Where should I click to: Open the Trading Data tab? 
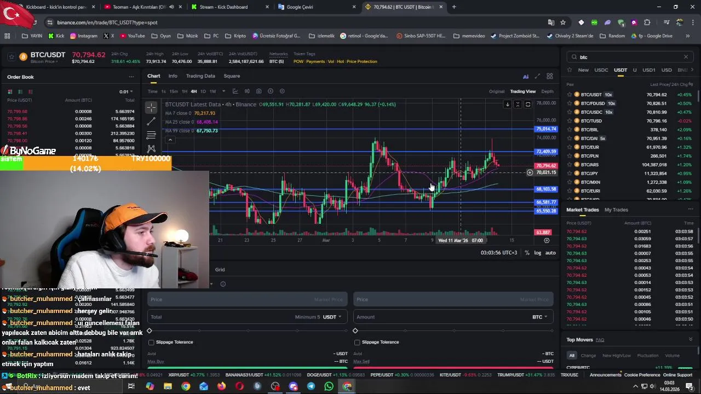200,76
